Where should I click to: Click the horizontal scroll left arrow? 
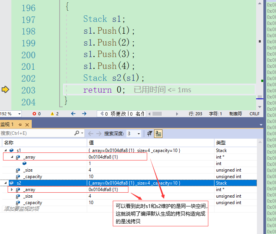[x=149, y=114]
